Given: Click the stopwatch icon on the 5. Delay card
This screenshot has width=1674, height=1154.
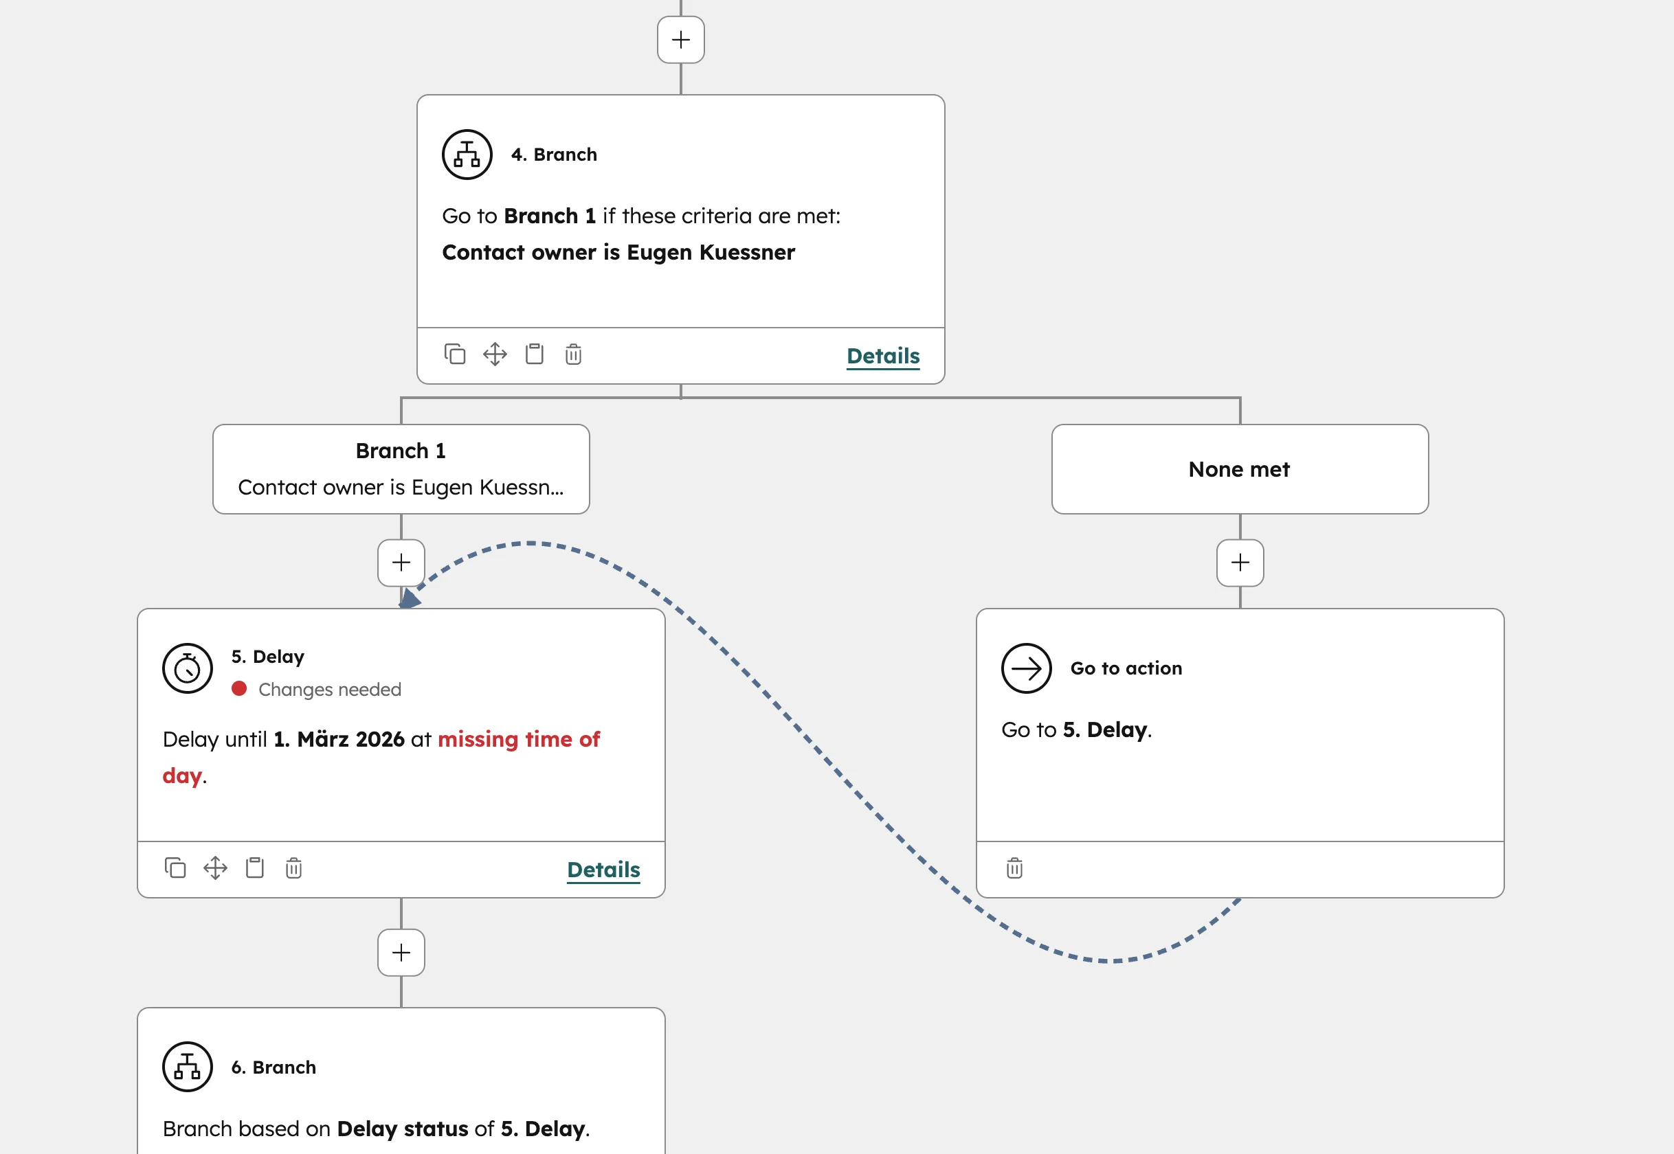Looking at the screenshot, I should tap(187, 669).
